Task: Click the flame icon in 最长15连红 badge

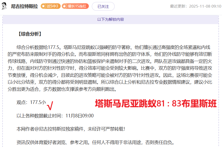Action: [65, 6]
